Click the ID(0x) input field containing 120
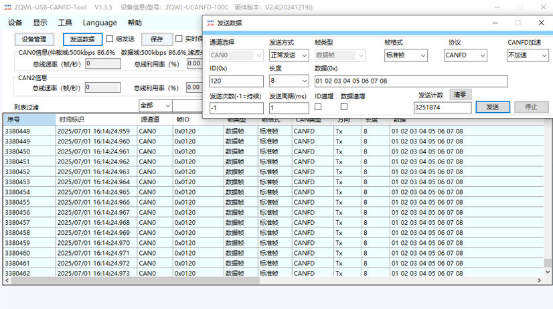Screen dimensions: 553x309 tap(236, 81)
